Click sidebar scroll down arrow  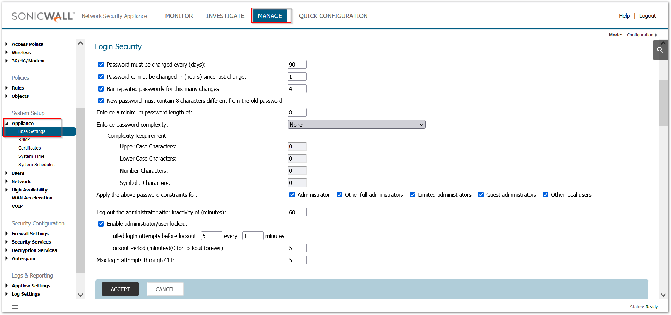80,295
